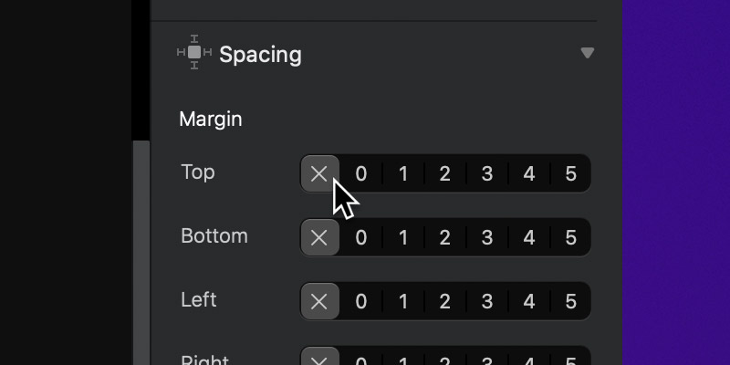Collapse the Spacing section triangle

tap(587, 53)
